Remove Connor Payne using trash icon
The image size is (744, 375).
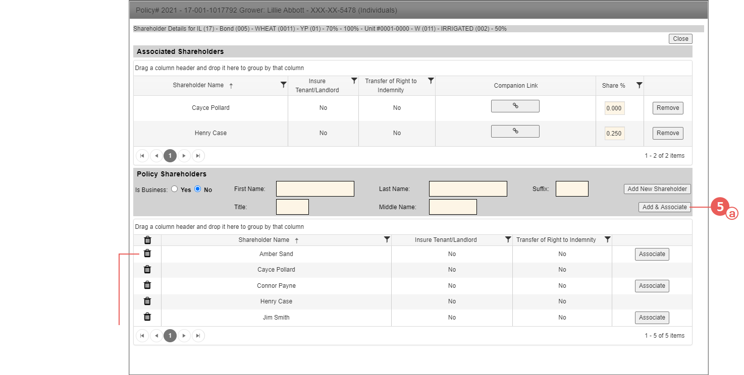pyautogui.click(x=147, y=285)
